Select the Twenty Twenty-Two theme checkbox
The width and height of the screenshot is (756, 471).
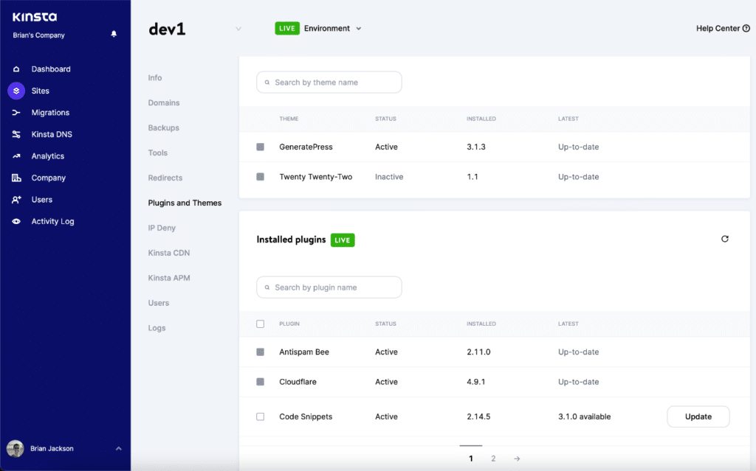click(261, 177)
